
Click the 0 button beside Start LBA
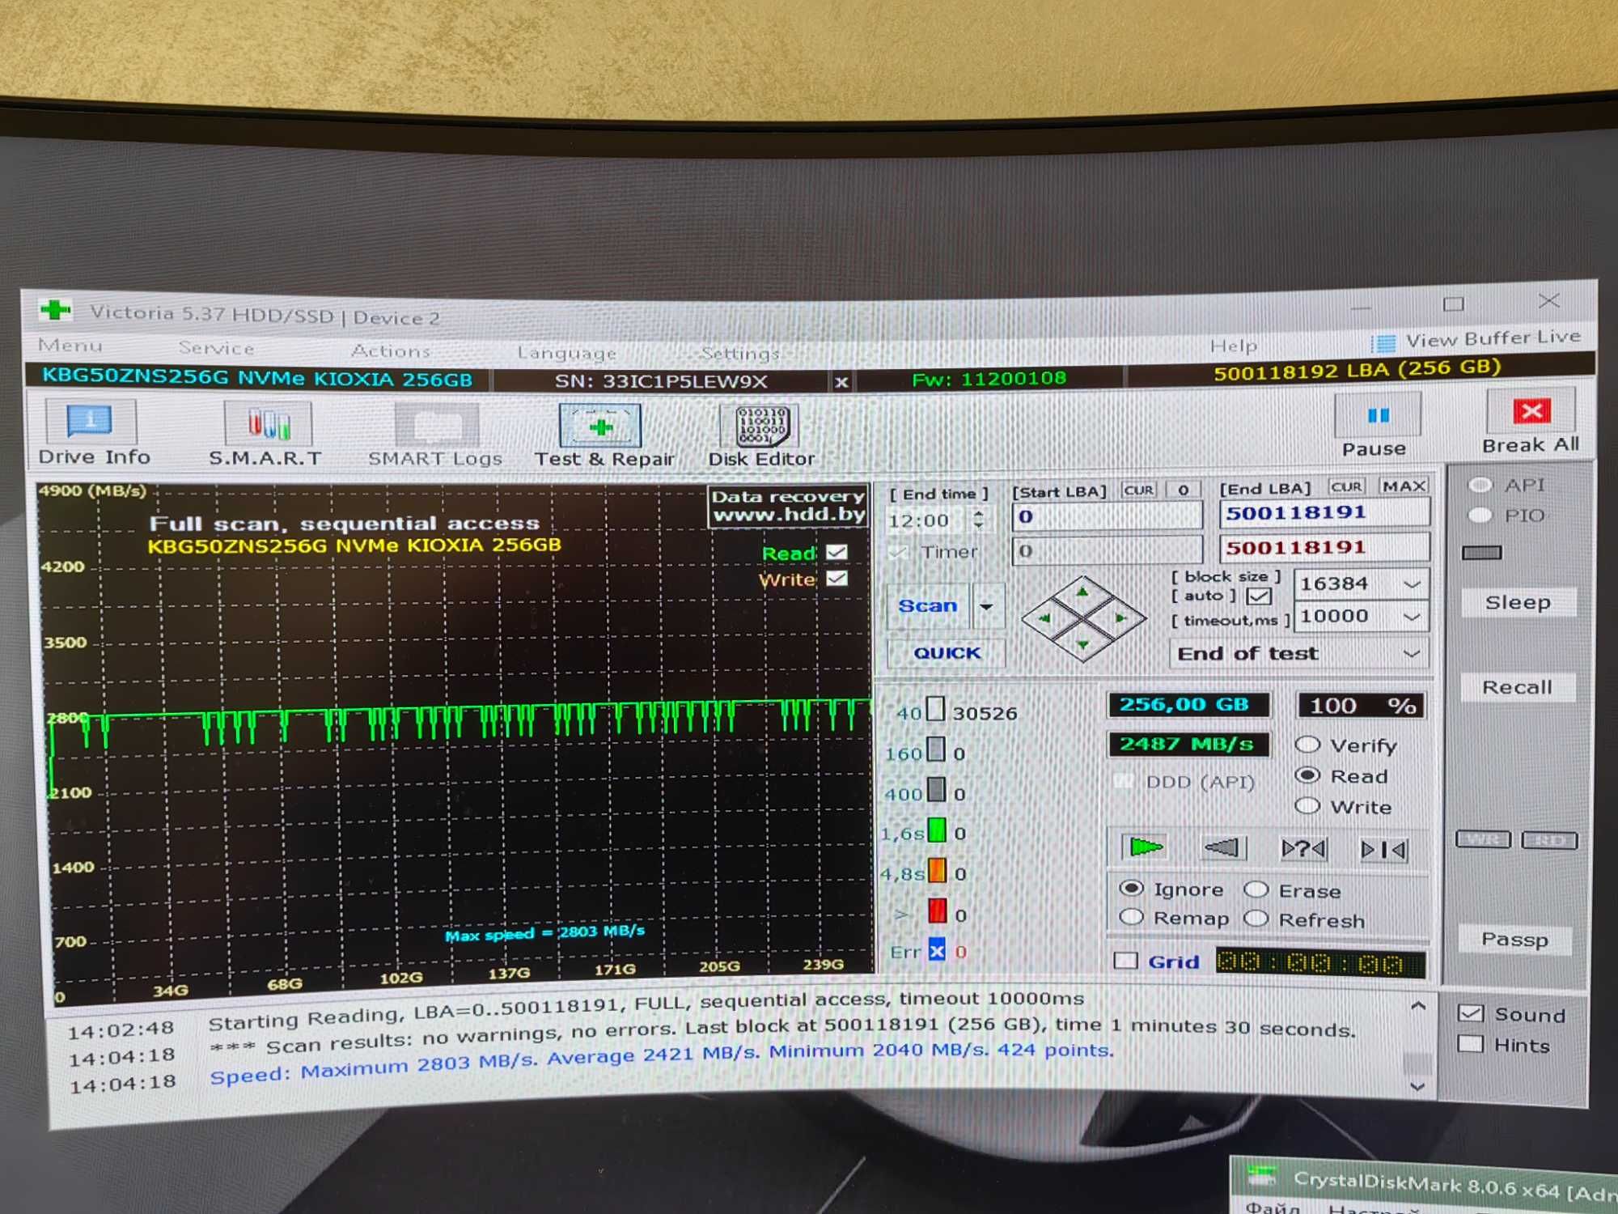[1183, 490]
